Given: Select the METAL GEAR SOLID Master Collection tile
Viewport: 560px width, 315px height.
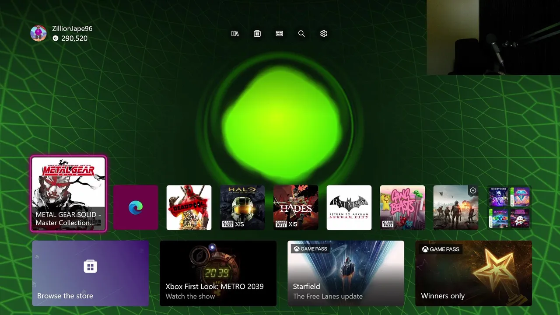Looking at the screenshot, I should pyautogui.click(x=69, y=194).
